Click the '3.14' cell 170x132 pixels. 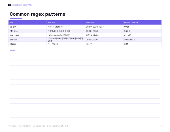142,44
